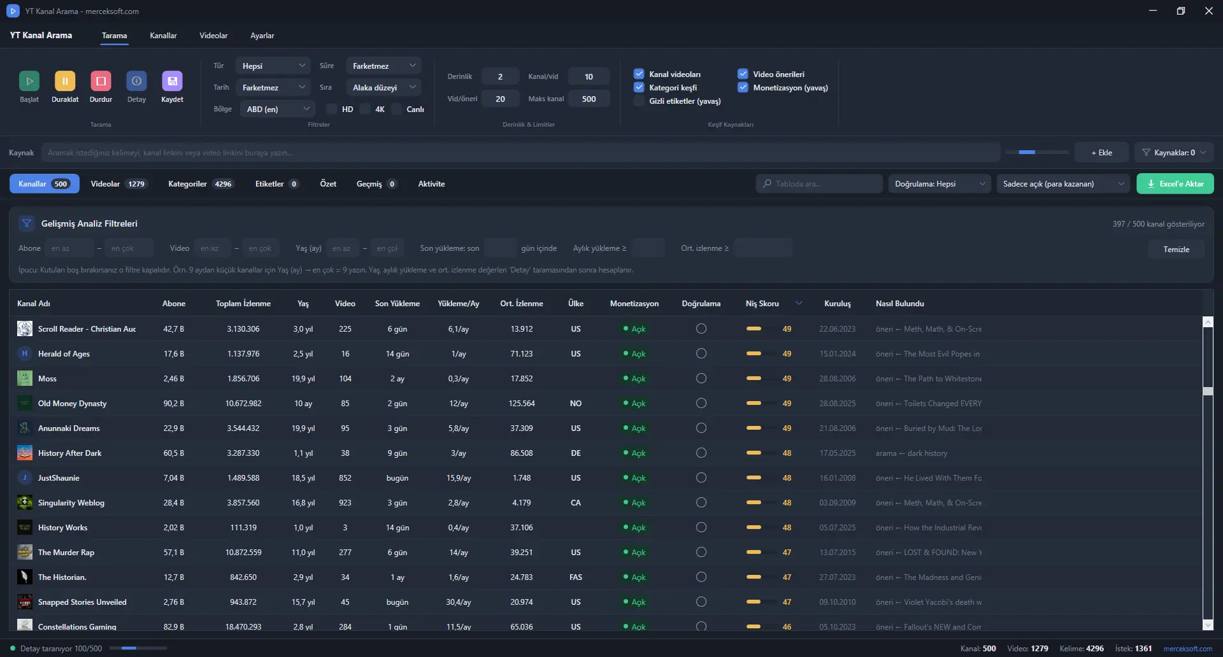Click the Niş Skoru sort arrow

tap(799, 303)
